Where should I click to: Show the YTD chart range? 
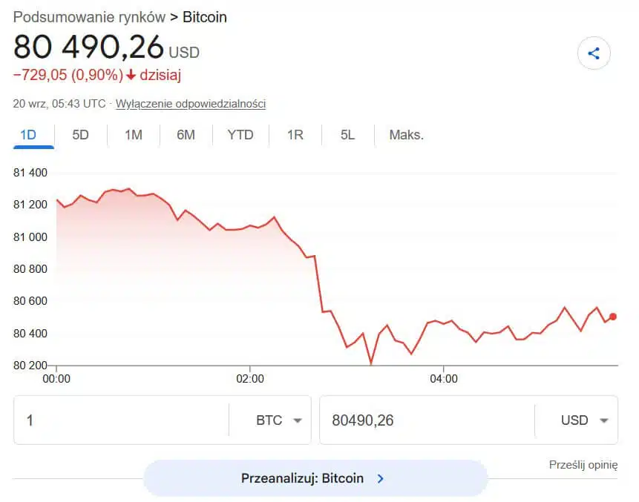tap(240, 135)
